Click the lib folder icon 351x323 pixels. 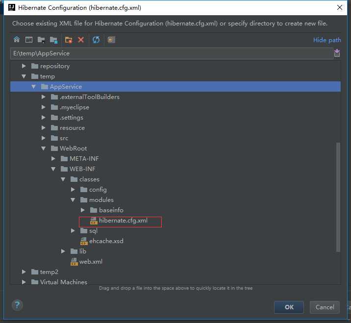click(x=74, y=251)
